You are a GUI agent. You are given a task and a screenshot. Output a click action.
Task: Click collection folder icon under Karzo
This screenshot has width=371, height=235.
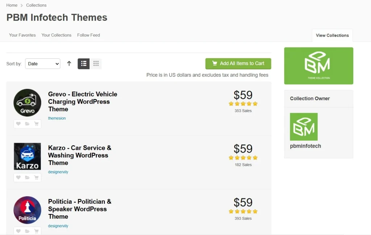point(27,177)
